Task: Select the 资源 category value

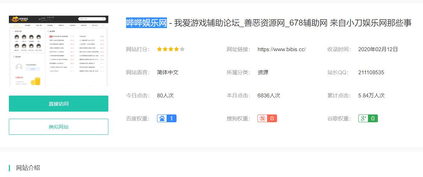Action: [263, 72]
